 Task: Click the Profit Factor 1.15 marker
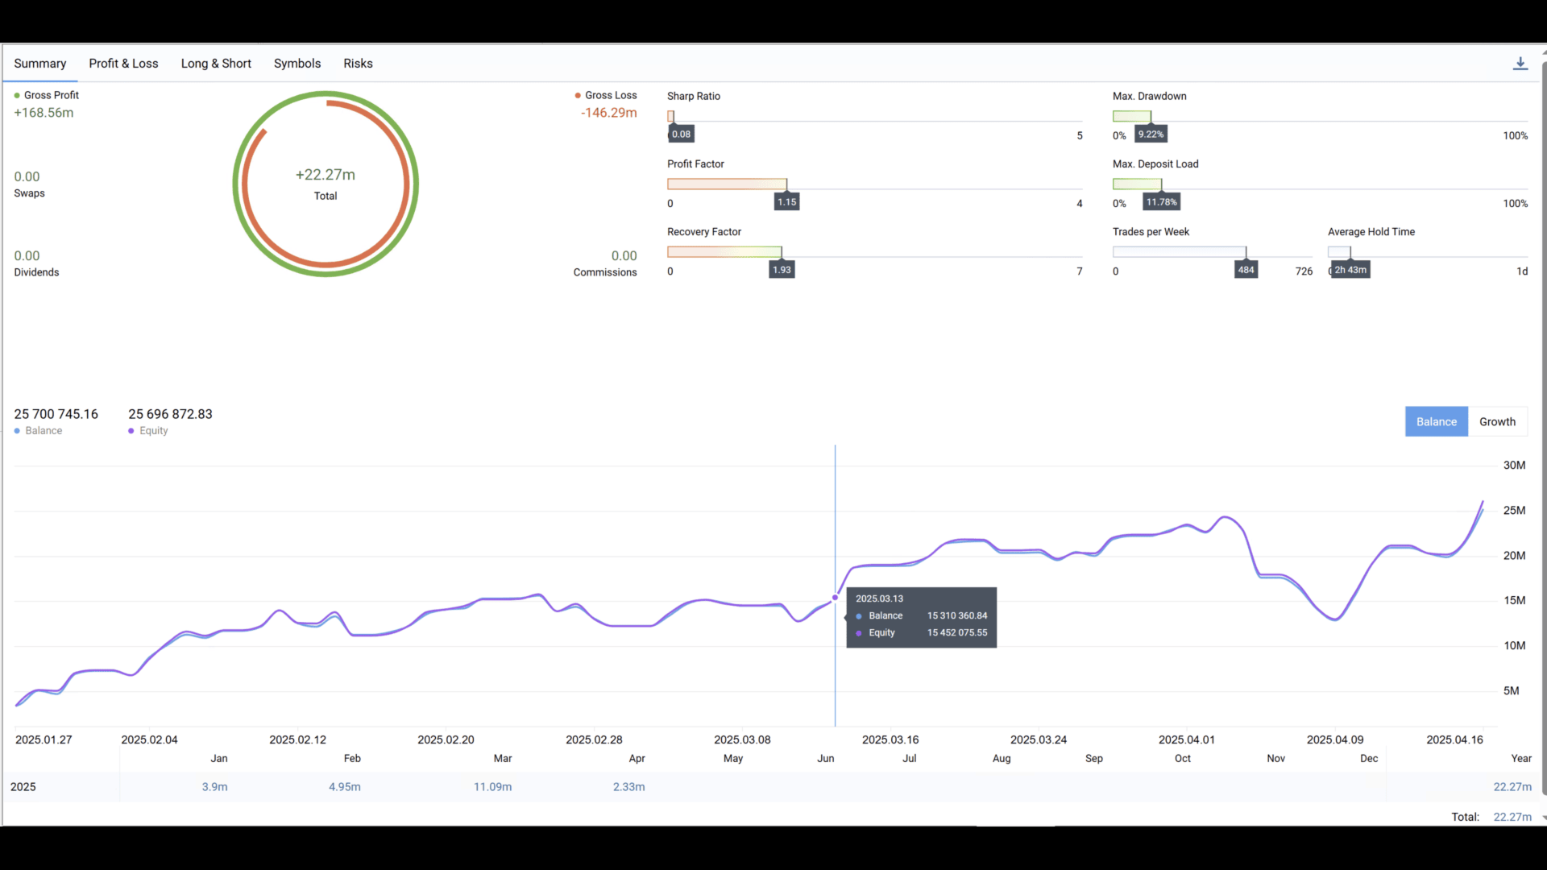tap(786, 202)
